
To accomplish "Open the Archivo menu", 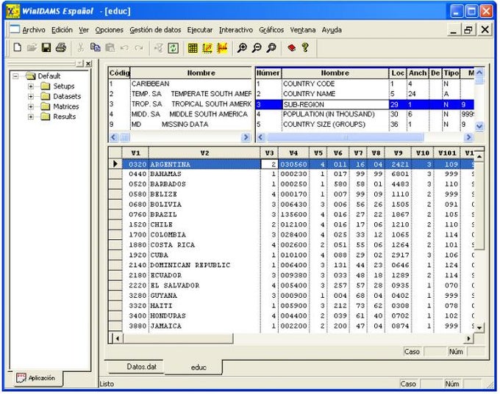I will [34, 30].
